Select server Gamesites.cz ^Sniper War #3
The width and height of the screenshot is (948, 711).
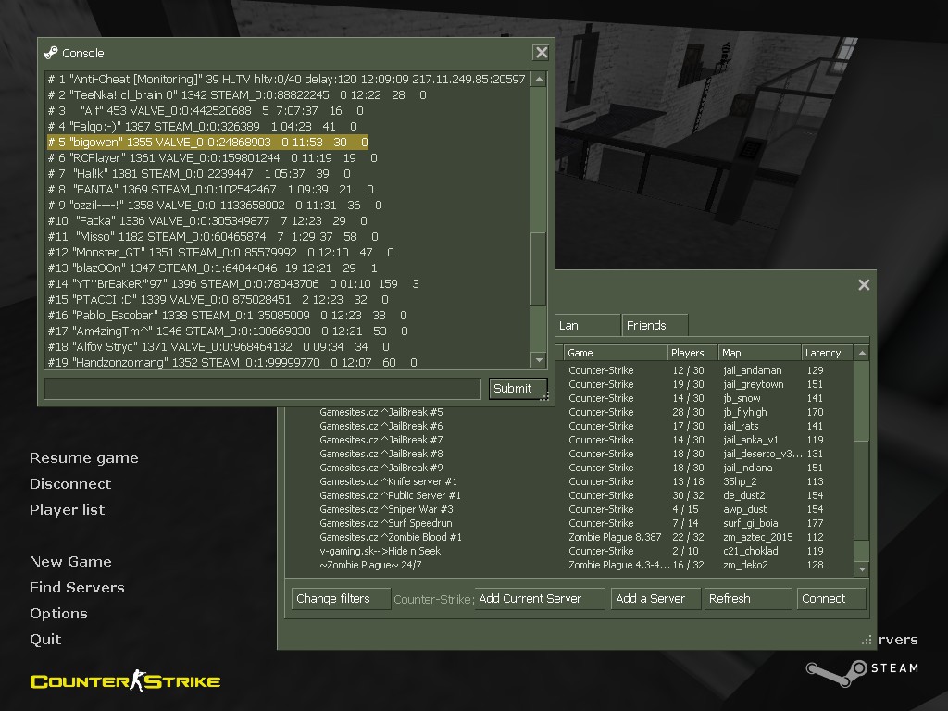[x=386, y=509]
